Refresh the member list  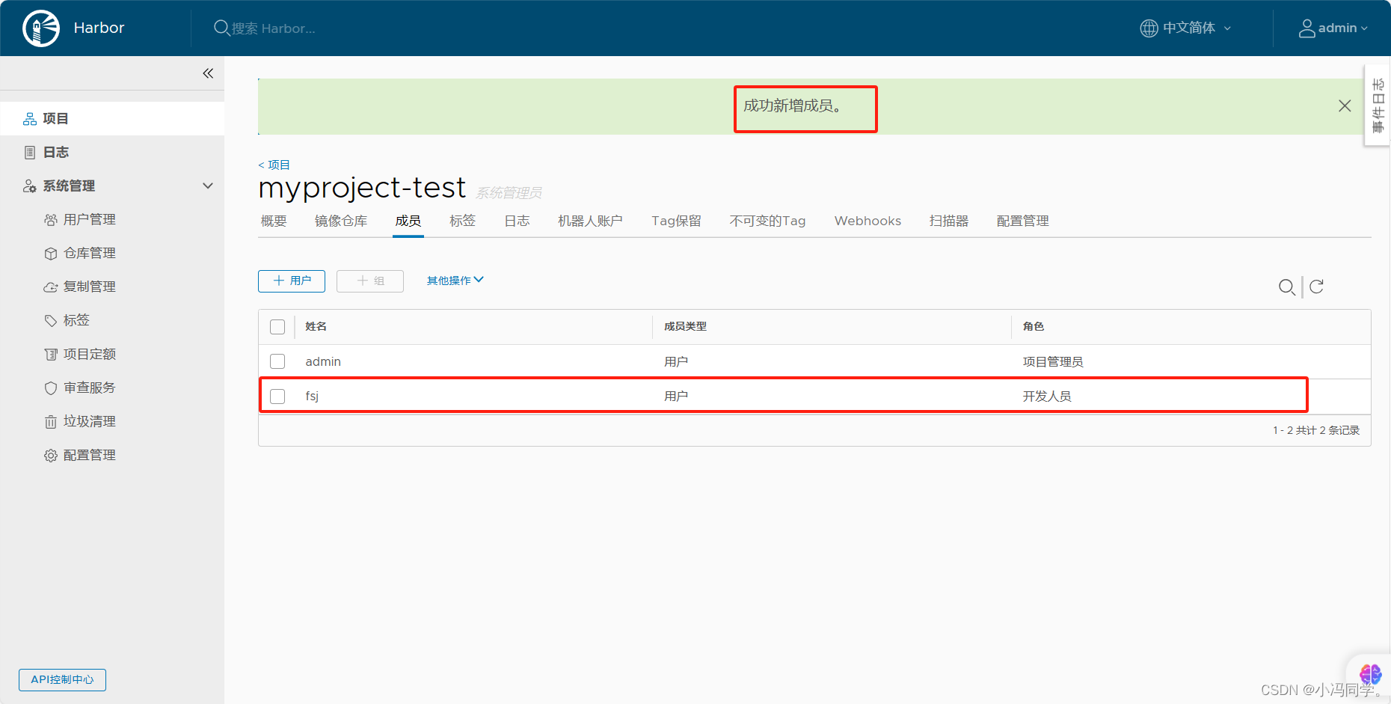tap(1317, 287)
